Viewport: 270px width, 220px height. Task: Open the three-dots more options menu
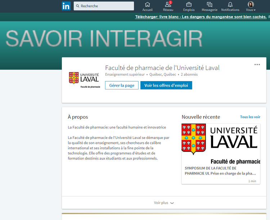[257, 65]
